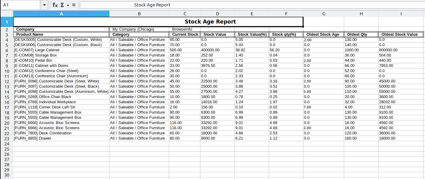Click inside the Name Box showing A1
The height and width of the screenshot is (179, 425).
pos(20,5)
